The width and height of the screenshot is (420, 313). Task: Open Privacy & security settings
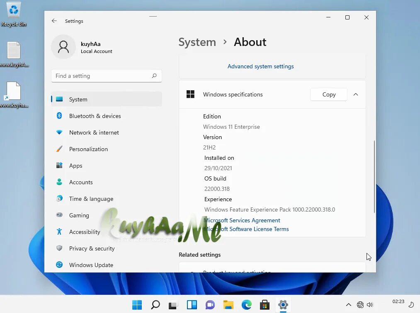pos(106,248)
